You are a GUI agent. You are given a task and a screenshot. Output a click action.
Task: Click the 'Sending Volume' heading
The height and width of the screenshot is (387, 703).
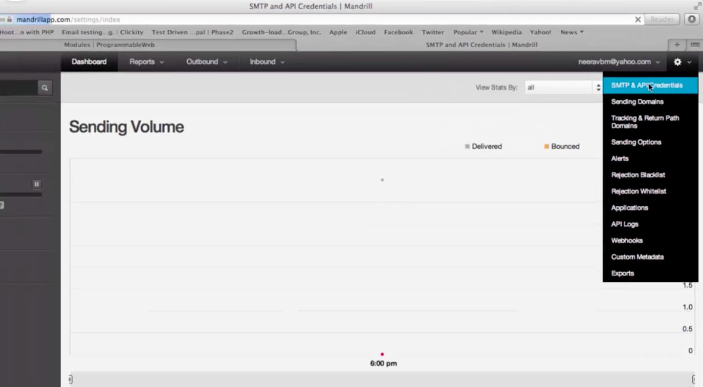click(x=127, y=127)
